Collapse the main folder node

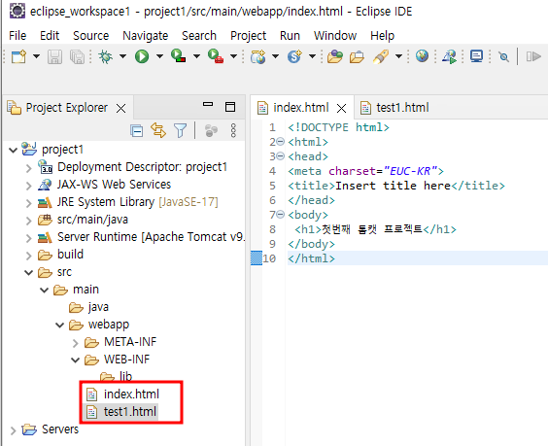44,291
